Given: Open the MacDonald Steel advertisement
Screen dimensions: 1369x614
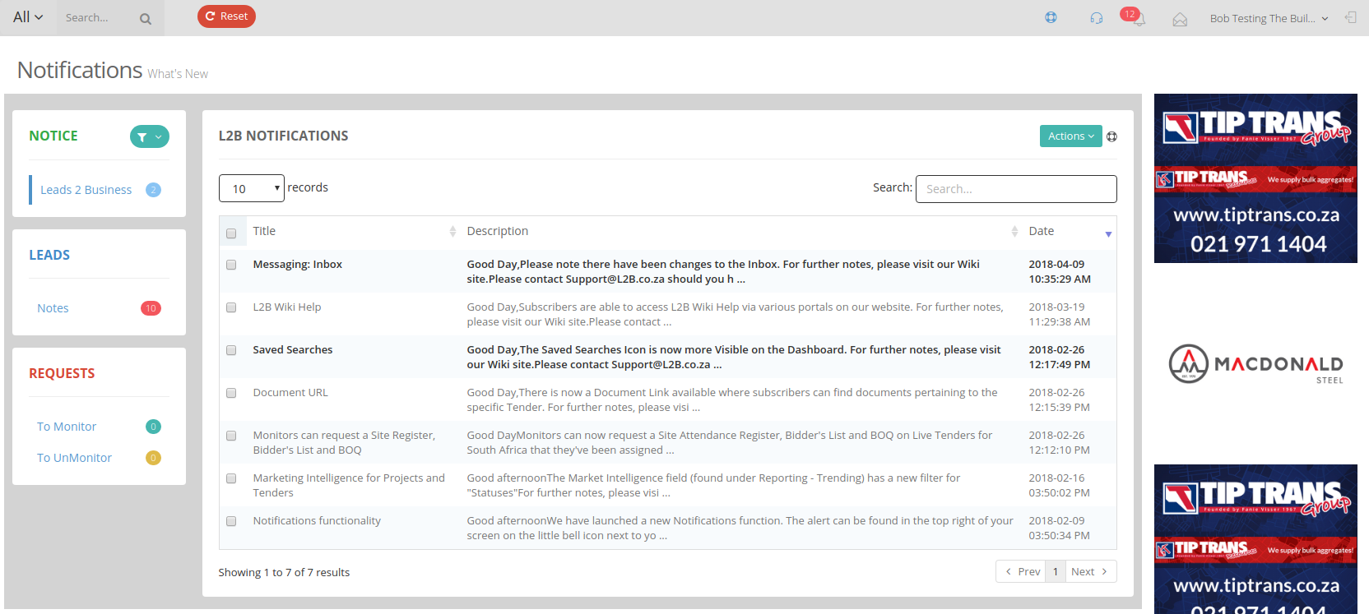Looking at the screenshot, I should pyautogui.click(x=1255, y=364).
